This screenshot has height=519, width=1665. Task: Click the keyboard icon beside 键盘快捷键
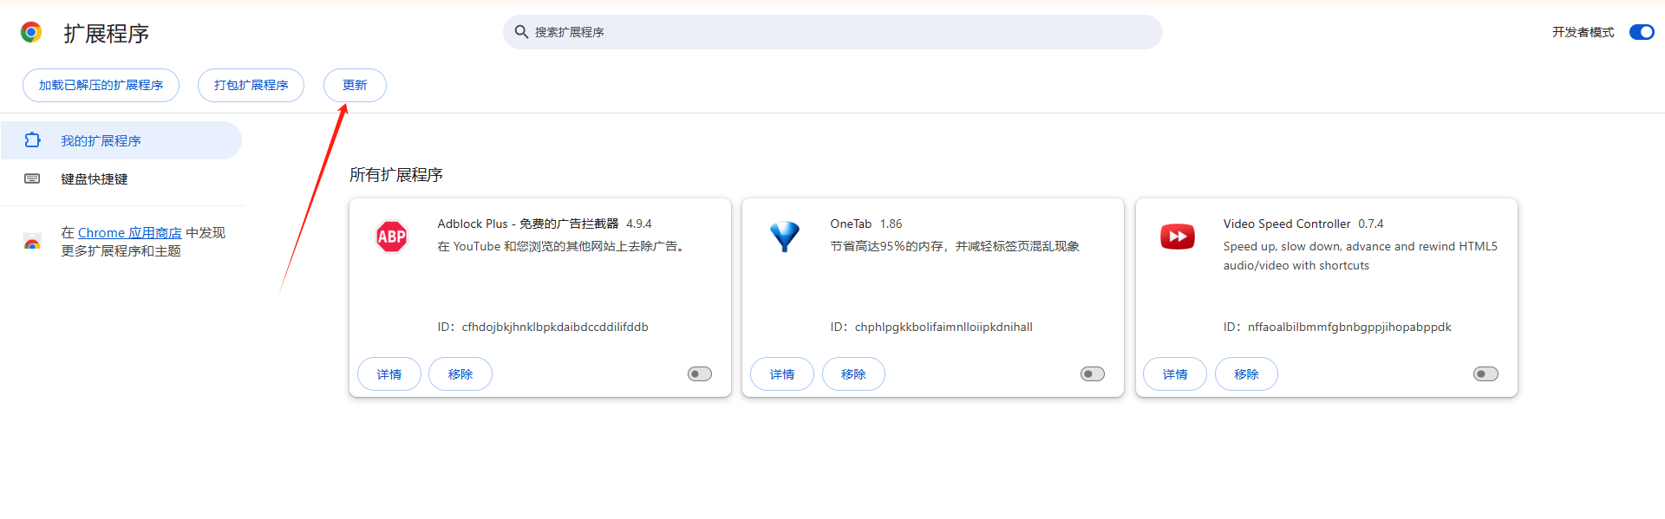pos(32,178)
